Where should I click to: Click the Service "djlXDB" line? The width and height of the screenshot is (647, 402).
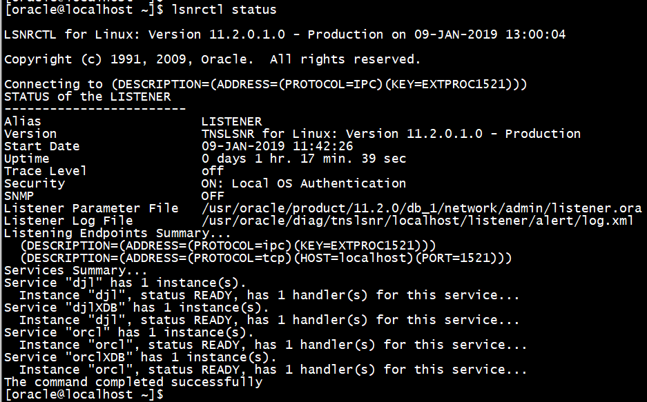tap(137, 308)
